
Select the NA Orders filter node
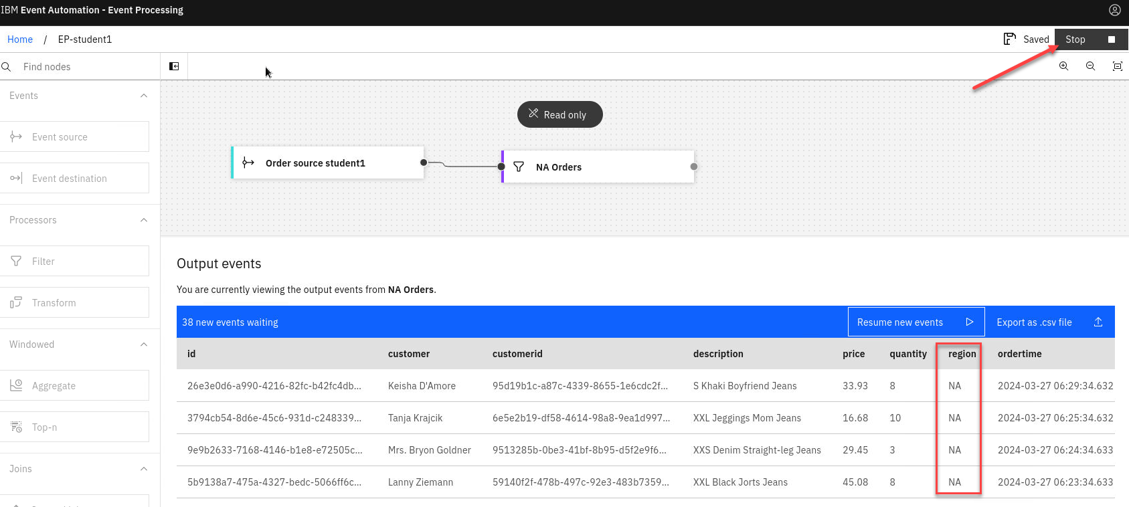pyautogui.click(x=598, y=167)
